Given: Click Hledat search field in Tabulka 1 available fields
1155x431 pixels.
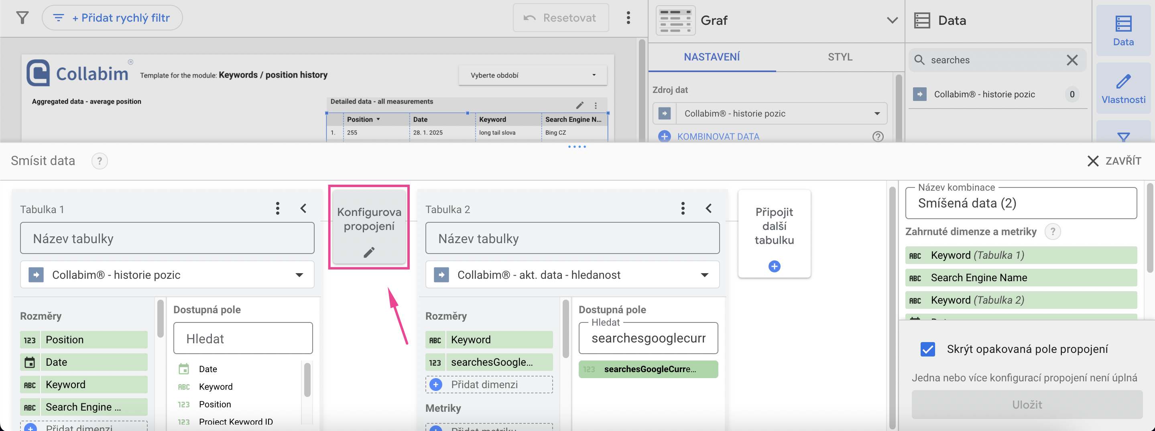Looking at the screenshot, I should pos(243,338).
